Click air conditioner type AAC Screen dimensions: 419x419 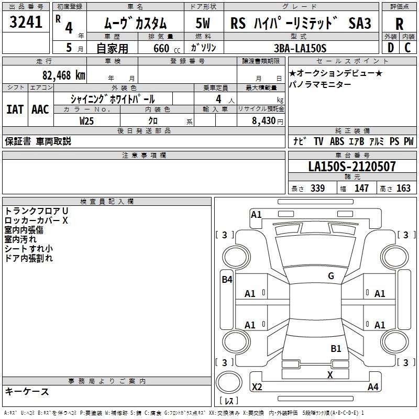pos(40,109)
